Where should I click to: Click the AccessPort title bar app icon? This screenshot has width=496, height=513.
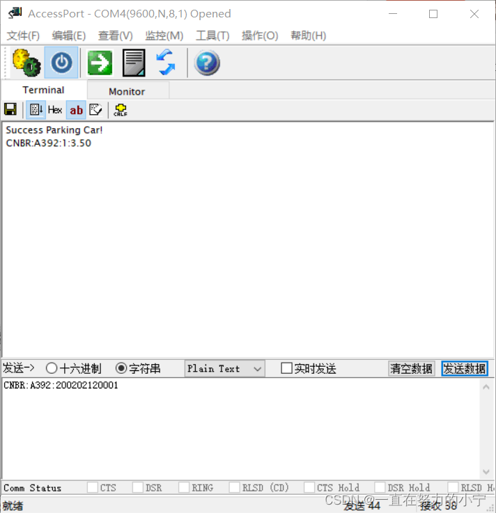[15, 13]
